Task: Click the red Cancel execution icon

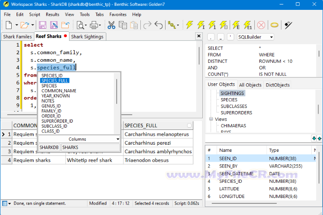Action: [x=261, y=26]
